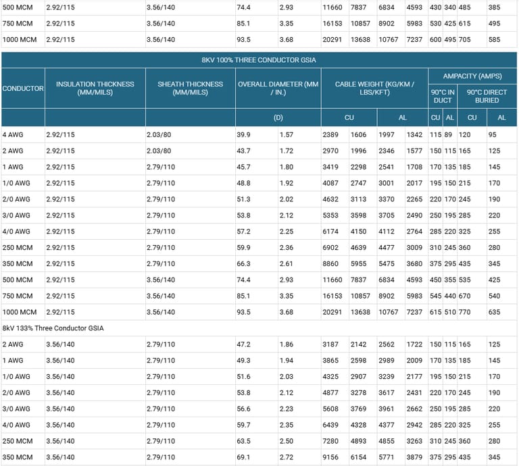519x466 pixels.
Task: Select the 69.1 diameter value
Action: (x=243, y=457)
